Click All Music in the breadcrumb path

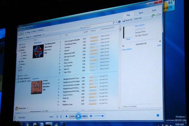(41, 30)
